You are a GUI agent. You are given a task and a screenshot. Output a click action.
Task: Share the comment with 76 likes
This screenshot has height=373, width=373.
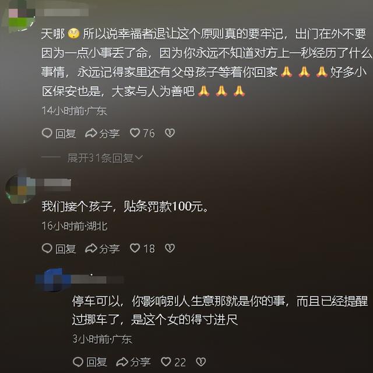[x=103, y=133]
